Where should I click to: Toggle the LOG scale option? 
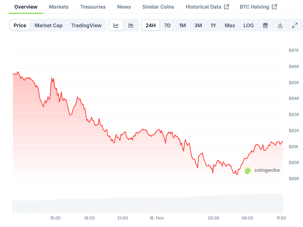tap(249, 25)
